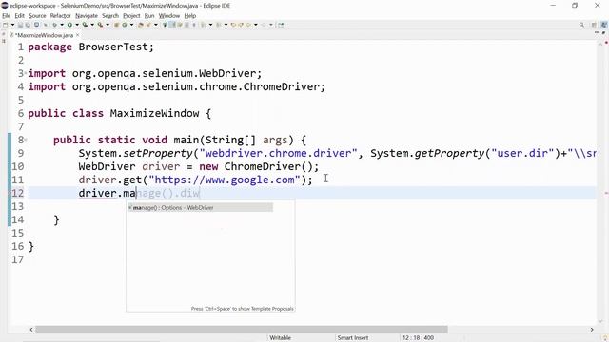The width and height of the screenshot is (609, 342).
Task: Click the import WebDriver line
Action: click(145, 73)
